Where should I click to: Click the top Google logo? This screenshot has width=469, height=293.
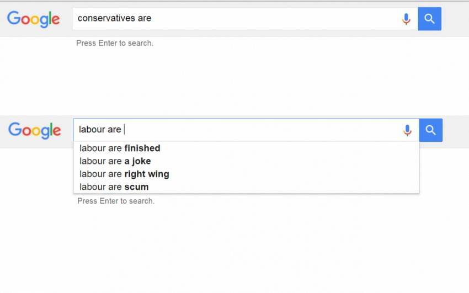[33, 19]
